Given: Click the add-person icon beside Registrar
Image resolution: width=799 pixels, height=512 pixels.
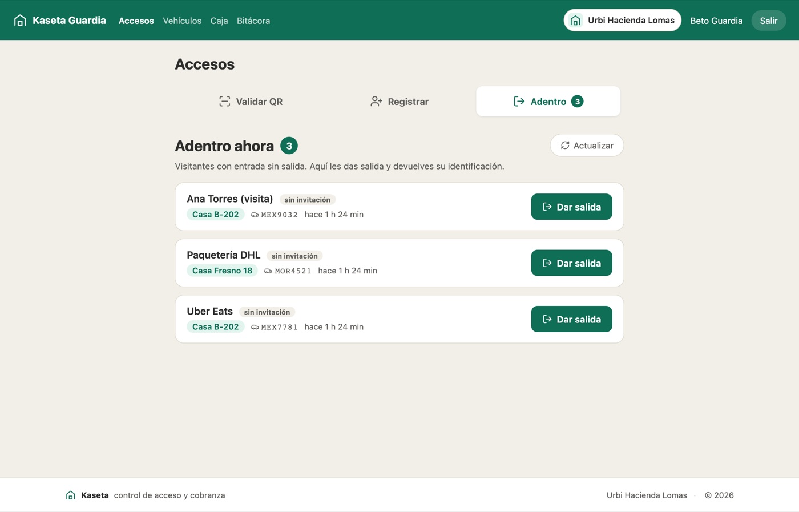Looking at the screenshot, I should click(376, 102).
